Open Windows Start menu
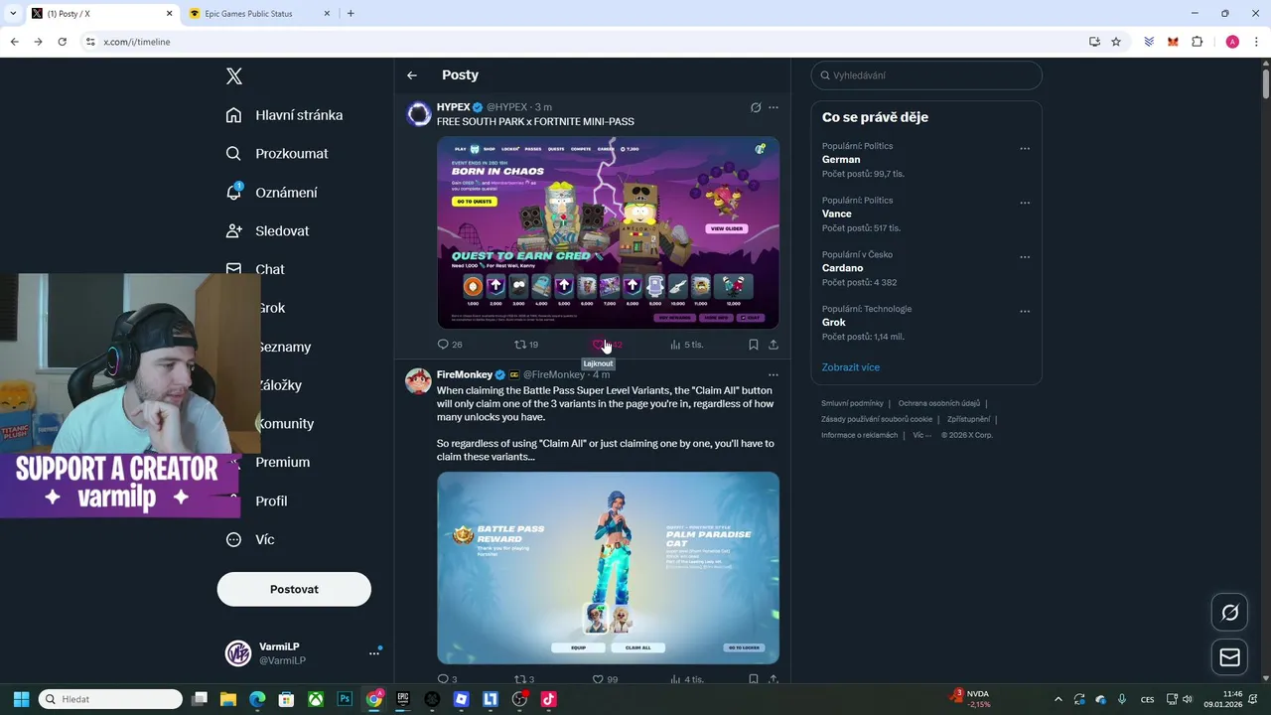1271x715 pixels. (21, 699)
